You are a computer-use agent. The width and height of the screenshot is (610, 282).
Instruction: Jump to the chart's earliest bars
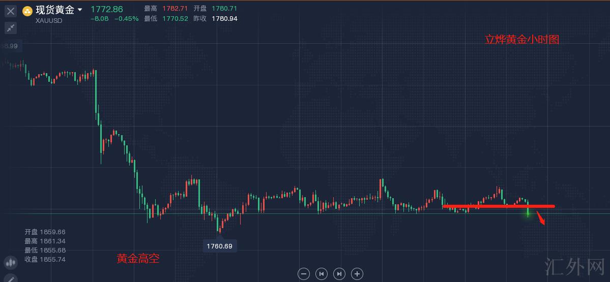(x=322, y=274)
